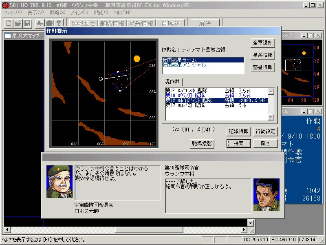Viewport: 326px width, 245px height.
Task: Click the fleet list scroll-down arrow
Action: pos(271,117)
